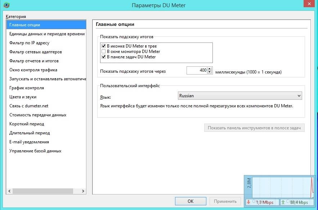The height and width of the screenshot is (210, 318).
Task: Open 'Единицы данных и периодов времени' category
Action: click(x=46, y=34)
